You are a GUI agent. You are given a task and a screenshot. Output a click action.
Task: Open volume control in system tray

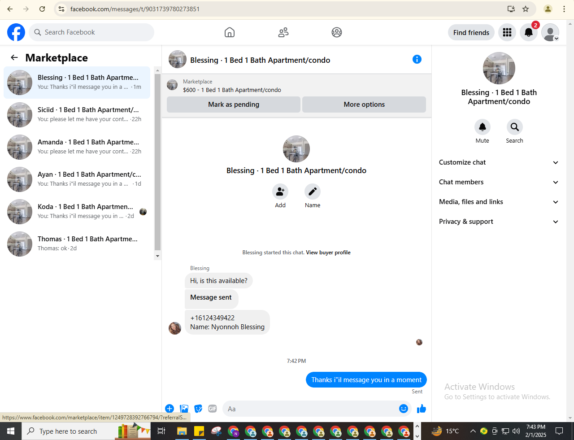coord(516,431)
